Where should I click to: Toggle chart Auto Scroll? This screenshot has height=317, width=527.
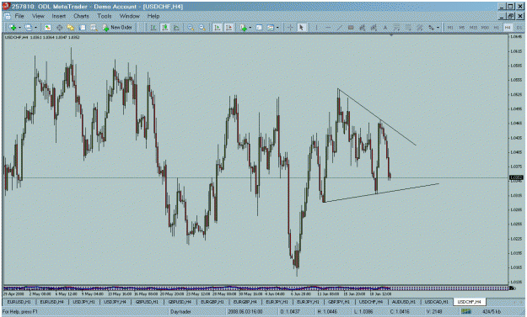pos(217,28)
